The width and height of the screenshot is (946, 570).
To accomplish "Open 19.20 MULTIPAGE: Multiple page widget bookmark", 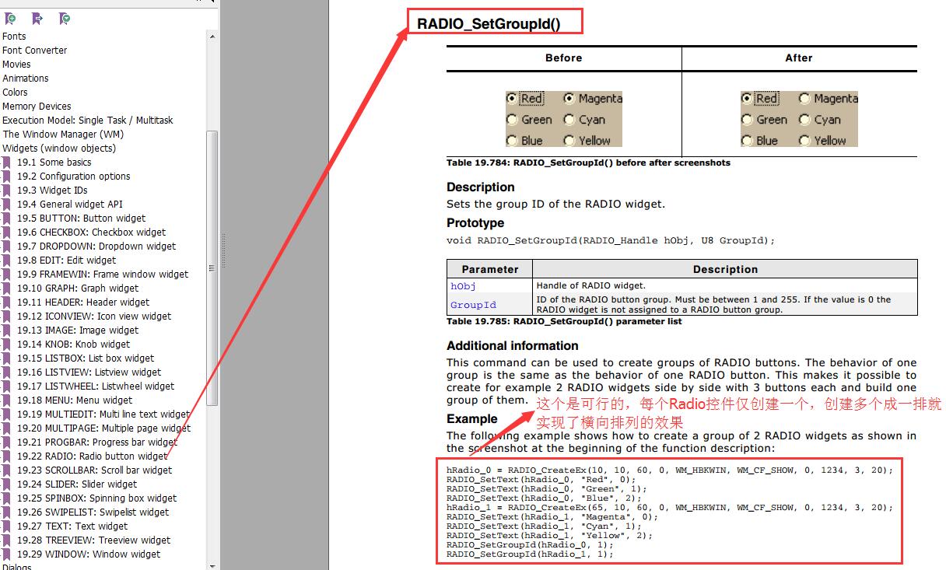I will (x=103, y=428).
